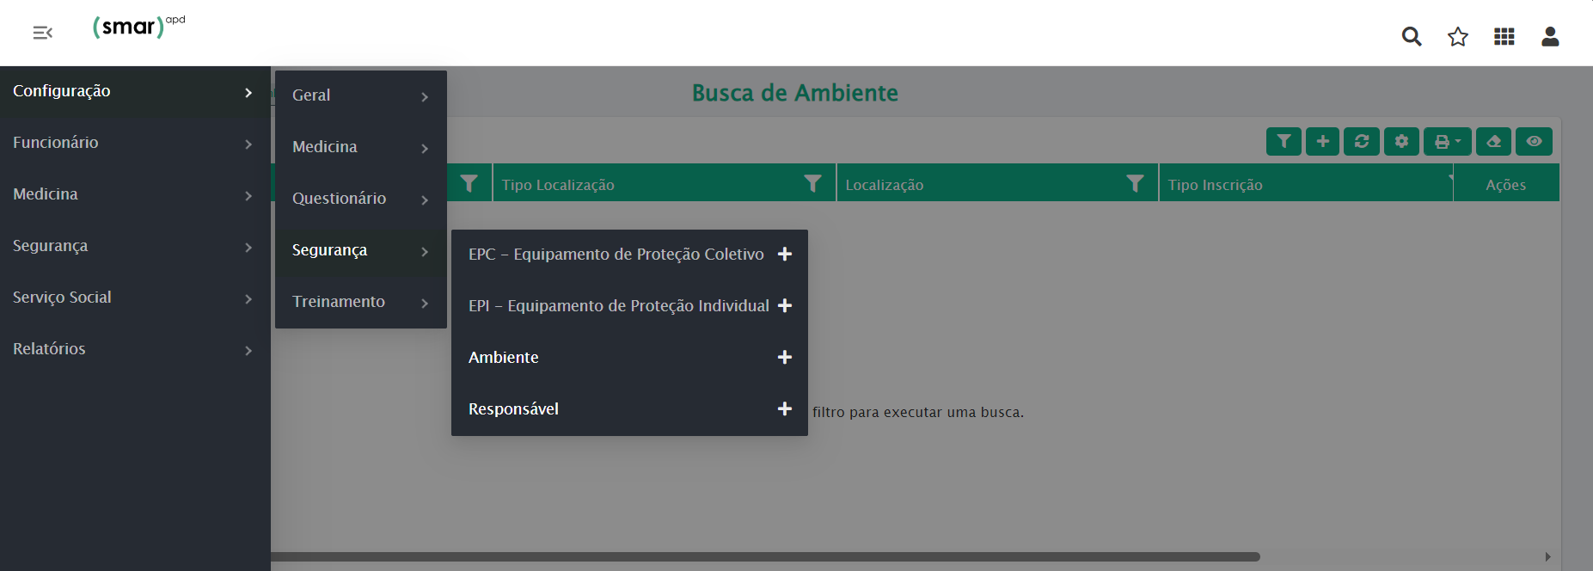The width and height of the screenshot is (1593, 571).
Task: Open the Geral submenu item
Action: (360, 95)
